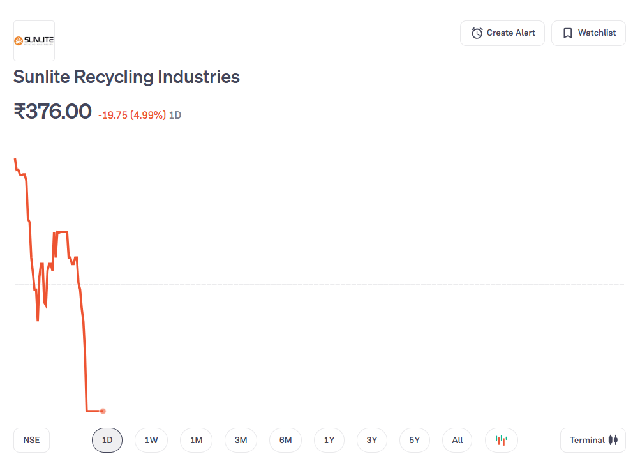Viewport: 640px width, 461px height.
Task: Show the 1M price chart
Action: (196, 440)
